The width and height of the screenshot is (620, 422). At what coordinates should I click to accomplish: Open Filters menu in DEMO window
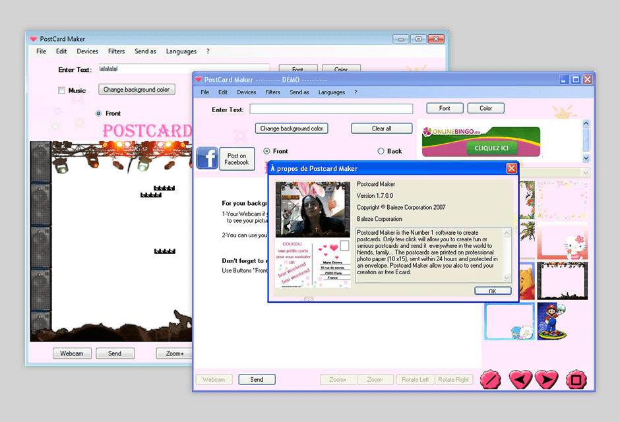pyautogui.click(x=273, y=92)
